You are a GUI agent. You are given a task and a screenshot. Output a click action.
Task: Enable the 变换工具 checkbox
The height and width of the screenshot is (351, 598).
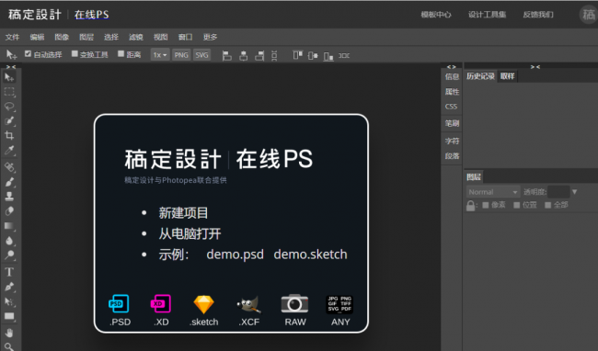(75, 53)
